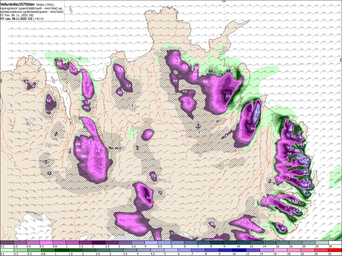The image size is (342, 256).
Task: Pick the dark purple 2 swatch in upper legend
Action: (99, 243)
